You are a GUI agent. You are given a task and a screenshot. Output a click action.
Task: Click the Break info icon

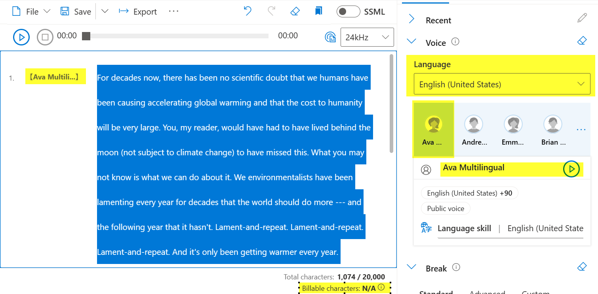click(456, 267)
